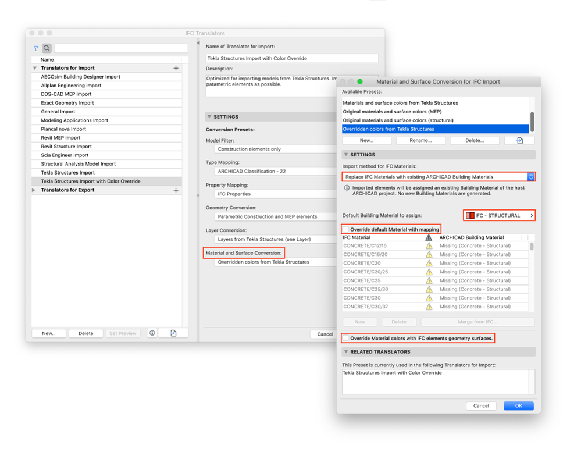Viewport: 581px width, 452px height.
Task: Click the IFC - STRUCTURAL red material swatch
Action: [470, 215]
